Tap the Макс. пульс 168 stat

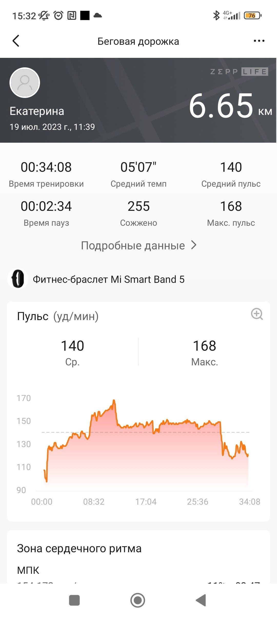point(231,213)
